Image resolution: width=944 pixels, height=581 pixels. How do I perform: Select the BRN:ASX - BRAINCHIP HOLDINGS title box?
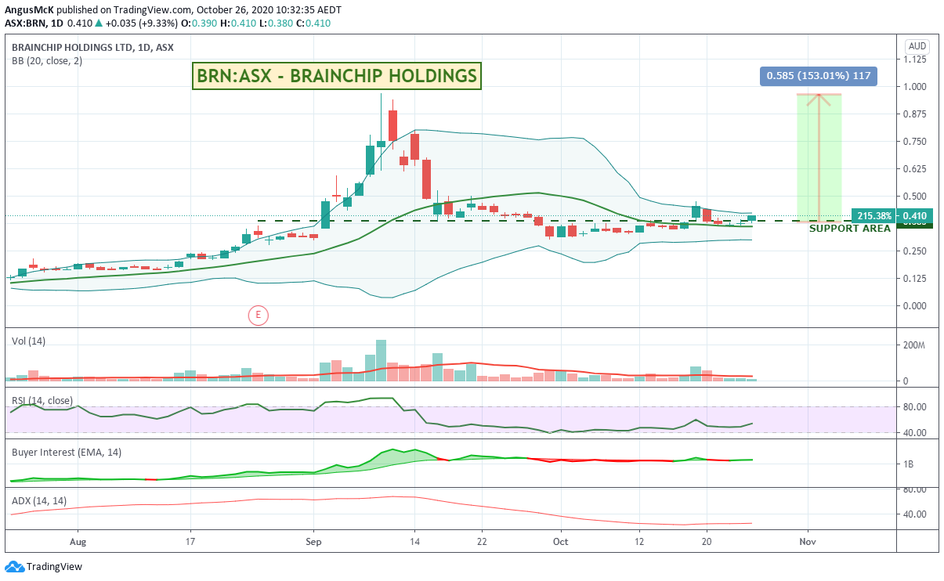click(336, 76)
